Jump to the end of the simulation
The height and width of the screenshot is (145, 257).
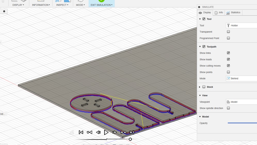pyautogui.click(x=132, y=132)
